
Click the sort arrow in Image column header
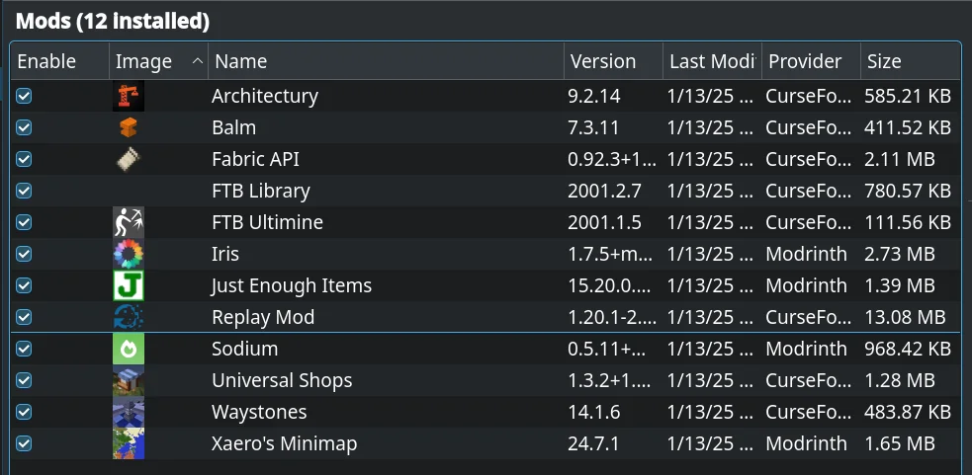(197, 61)
